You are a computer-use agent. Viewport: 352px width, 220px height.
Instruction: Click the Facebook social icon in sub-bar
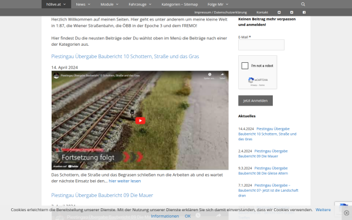(304, 12)
